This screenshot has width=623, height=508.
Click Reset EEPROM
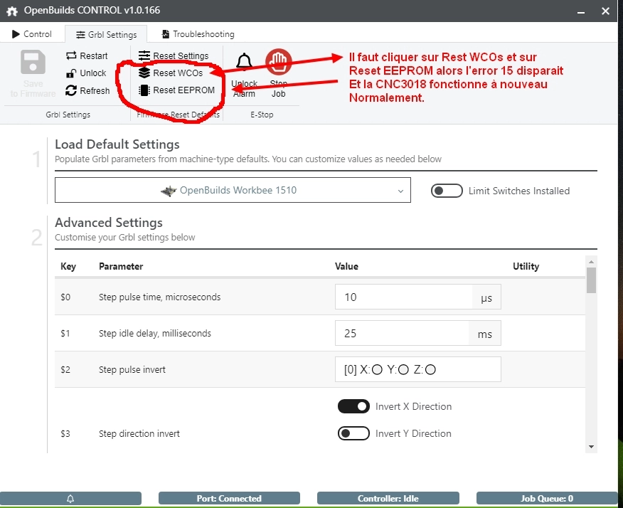click(176, 90)
